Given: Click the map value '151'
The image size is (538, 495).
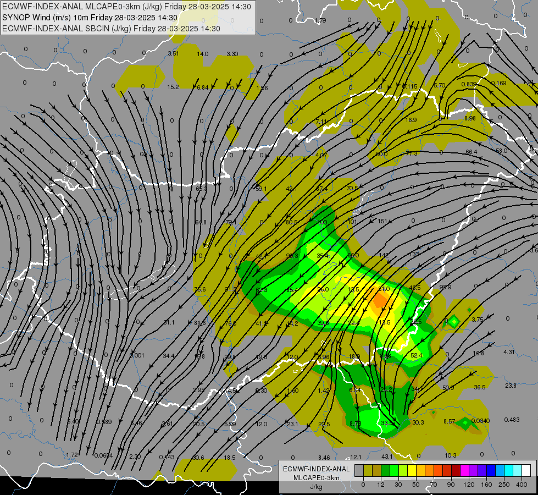Looking at the screenshot, I should pyautogui.click(x=382, y=221).
